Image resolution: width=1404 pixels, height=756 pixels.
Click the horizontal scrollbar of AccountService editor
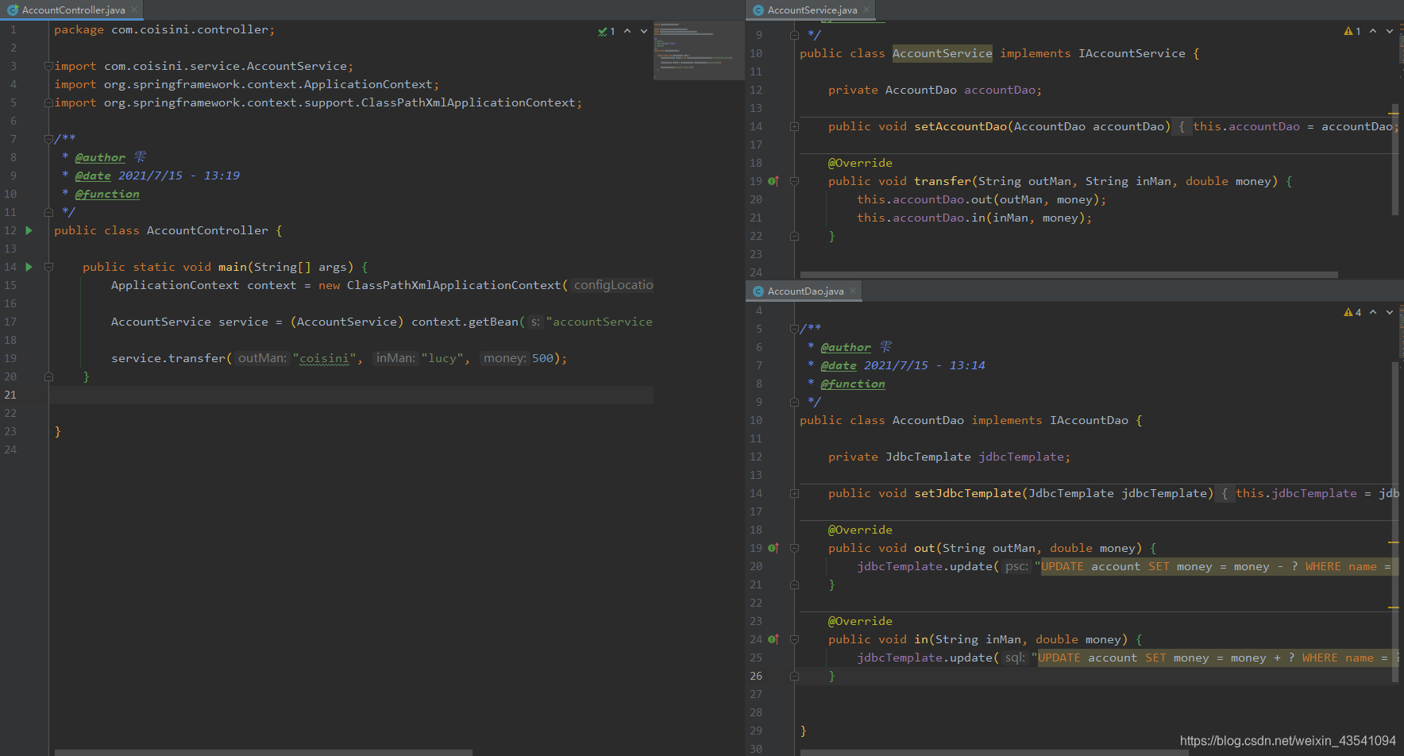pos(1069,275)
